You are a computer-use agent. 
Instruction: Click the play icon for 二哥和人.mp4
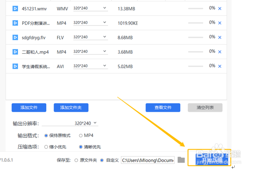(15, 52)
